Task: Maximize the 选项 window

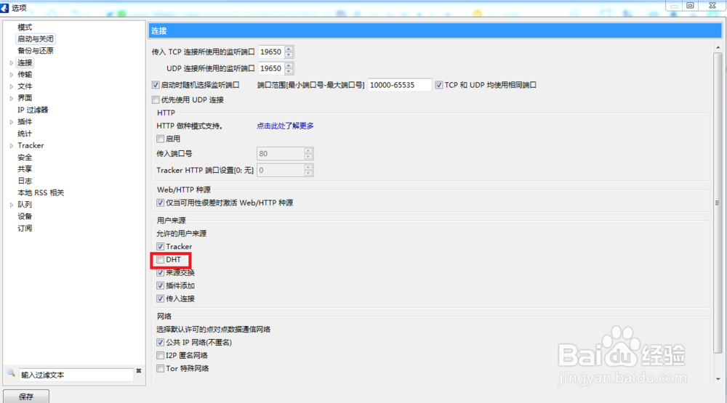Action: [x=690, y=6]
